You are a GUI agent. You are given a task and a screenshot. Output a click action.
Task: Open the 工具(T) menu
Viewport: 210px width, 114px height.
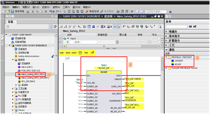click(66, 7)
